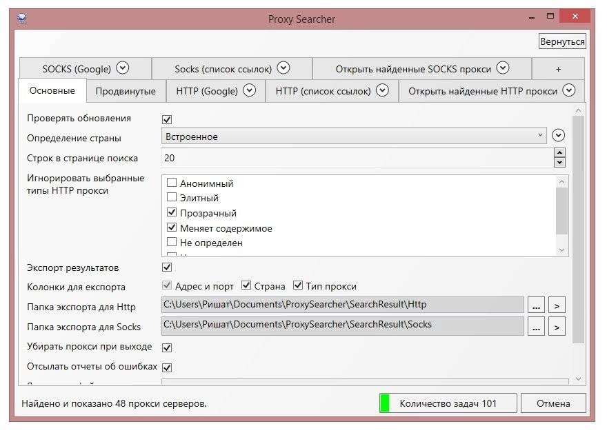Click status text Найдено и показано 48 прокси серверов
Image resolution: width=607 pixels, height=435 pixels.
[x=115, y=404]
